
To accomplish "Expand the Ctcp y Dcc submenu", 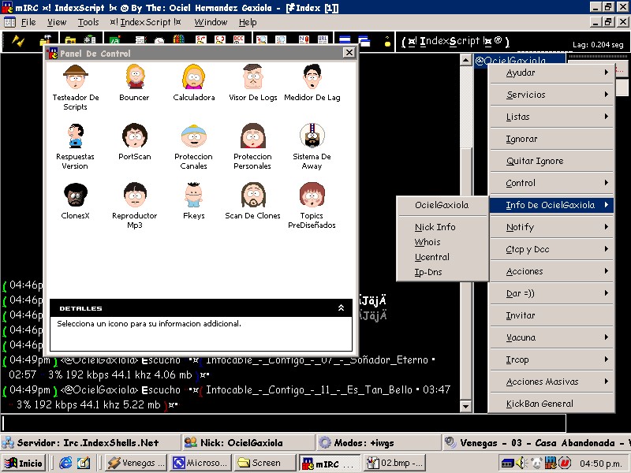I will [x=552, y=249].
